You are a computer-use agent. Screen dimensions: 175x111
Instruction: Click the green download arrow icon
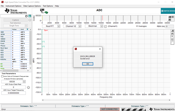pos(30,16)
